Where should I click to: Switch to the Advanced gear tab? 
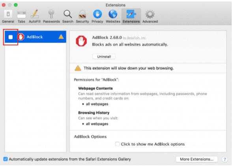(x=150, y=17)
